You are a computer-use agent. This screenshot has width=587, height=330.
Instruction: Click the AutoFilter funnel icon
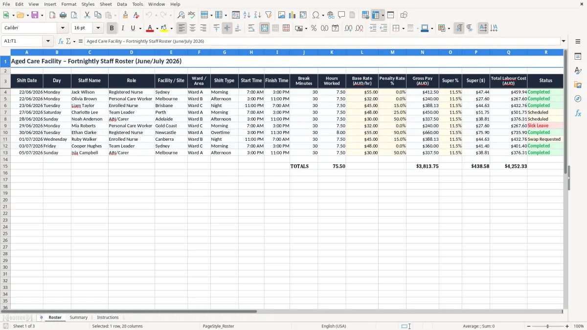[268, 15]
